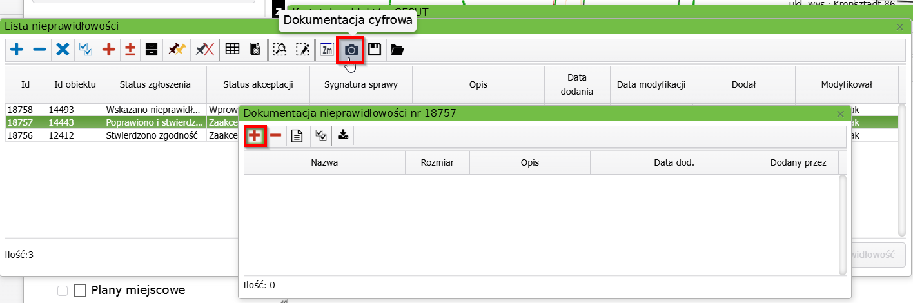The width and height of the screenshot is (913, 303).
Task: Click the blue plus add icon
Action: tap(17, 50)
